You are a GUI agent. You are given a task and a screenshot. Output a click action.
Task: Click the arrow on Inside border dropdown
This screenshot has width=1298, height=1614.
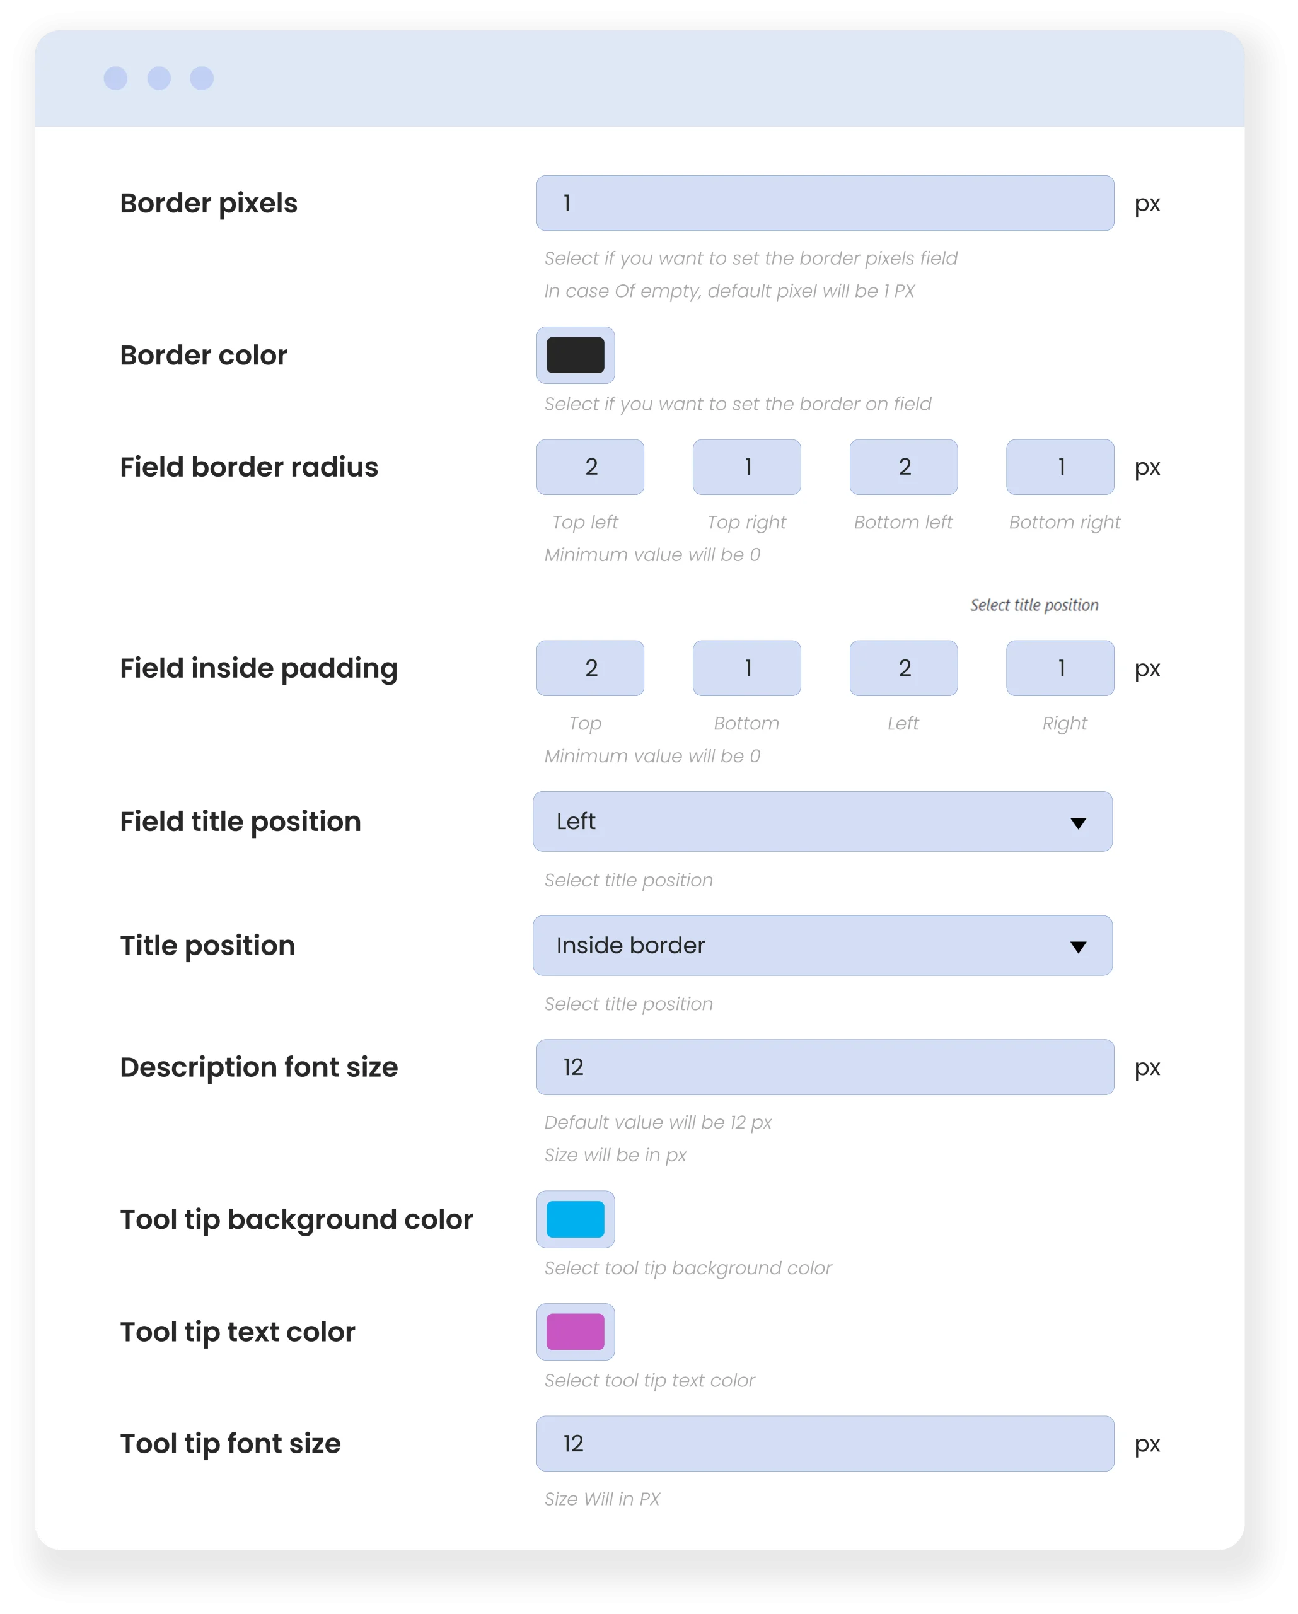(1077, 946)
